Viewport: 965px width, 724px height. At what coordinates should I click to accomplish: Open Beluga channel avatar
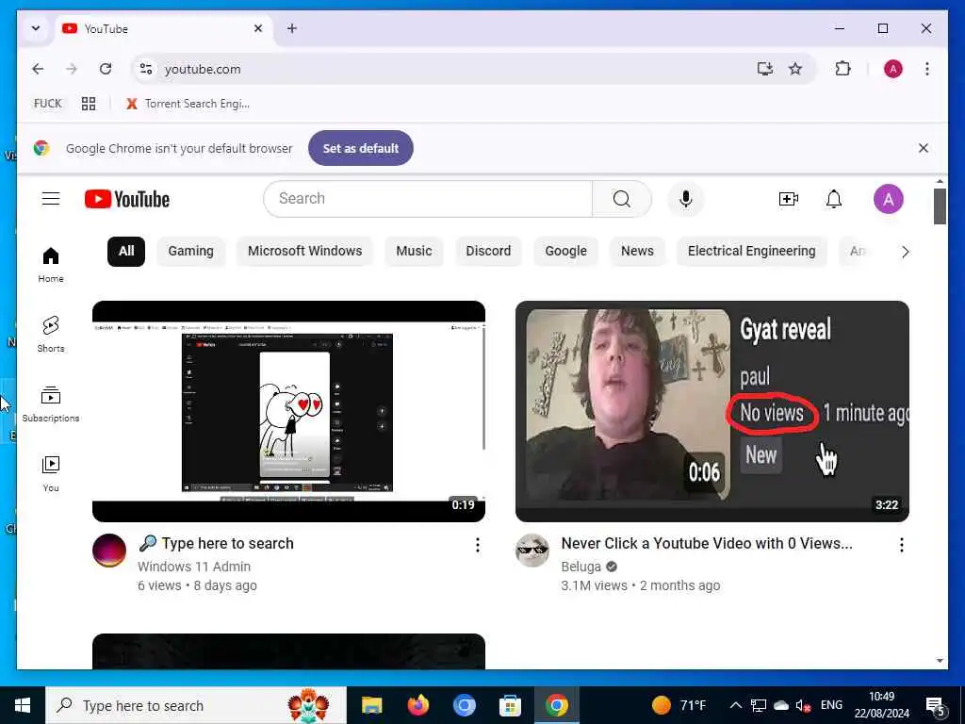click(x=532, y=550)
